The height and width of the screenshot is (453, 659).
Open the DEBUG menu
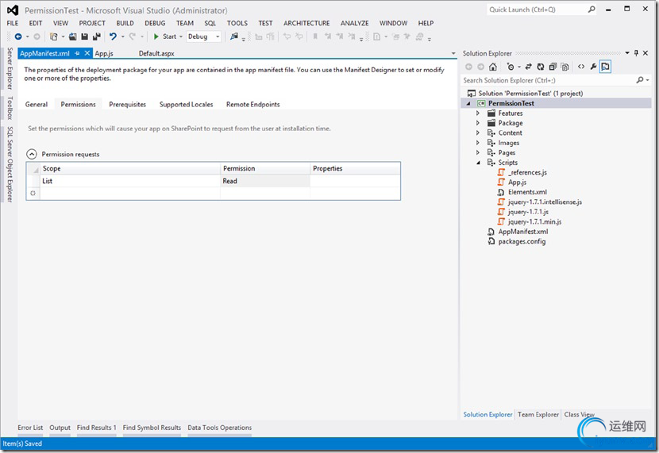pos(155,23)
